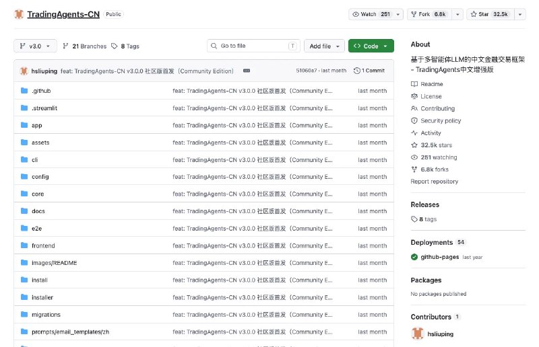
Task: Click the folder icon for installer
Action: [24, 297]
